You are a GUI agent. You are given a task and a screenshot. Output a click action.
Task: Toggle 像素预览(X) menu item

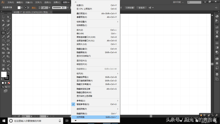pyautogui.click(x=95, y=17)
